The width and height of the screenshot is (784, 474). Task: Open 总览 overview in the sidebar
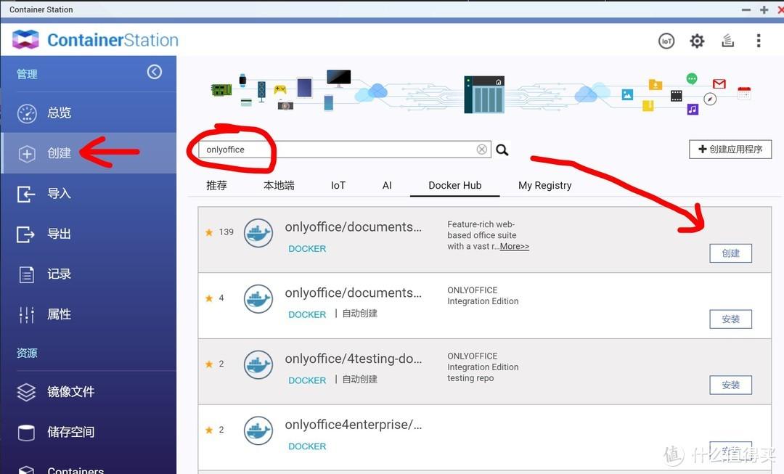click(x=89, y=113)
